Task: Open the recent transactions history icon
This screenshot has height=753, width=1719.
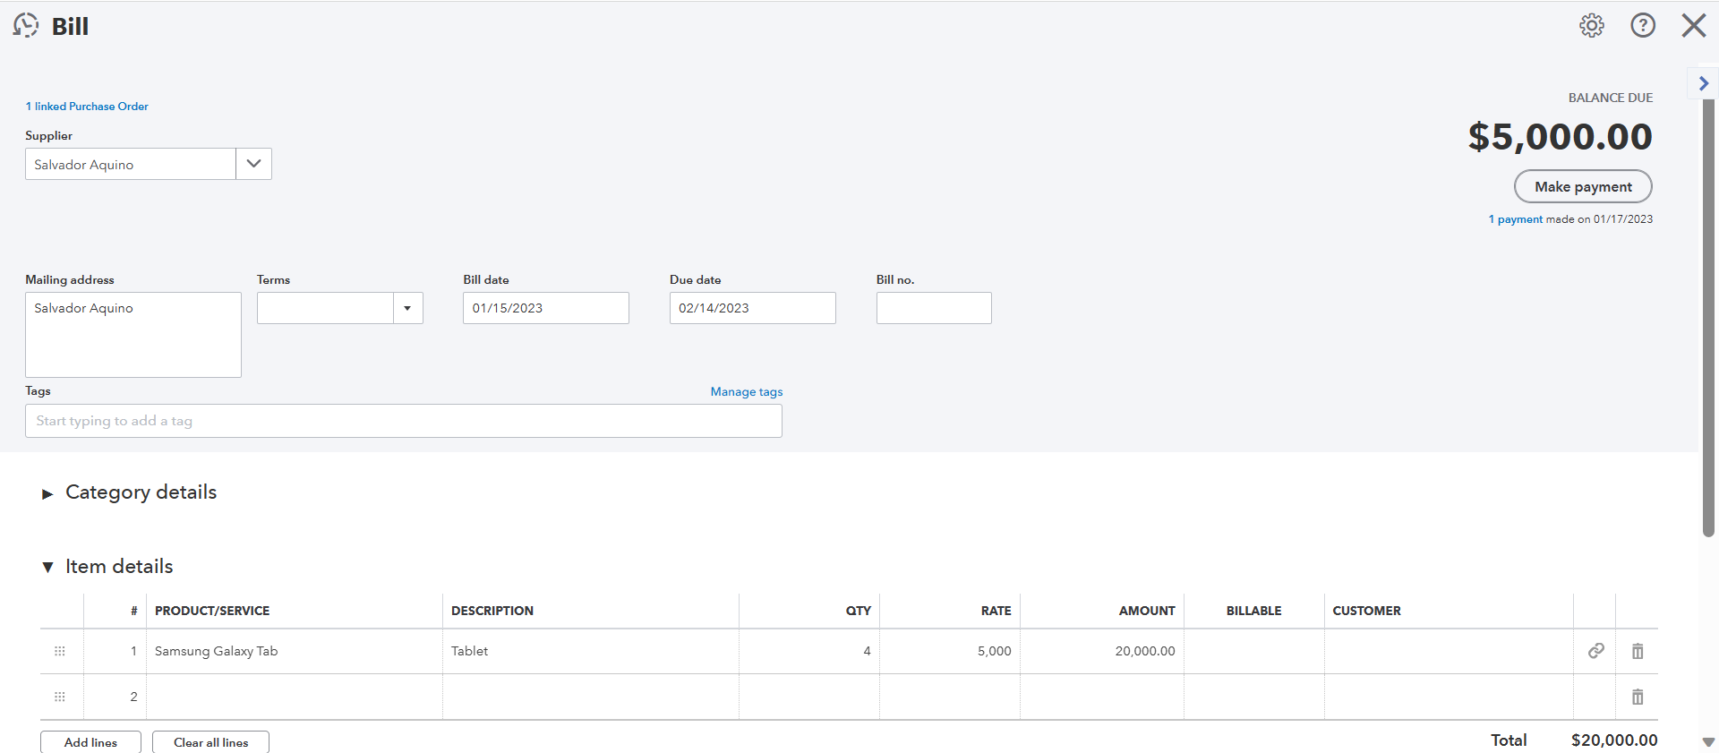Action: pyautogui.click(x=26, y=25)
